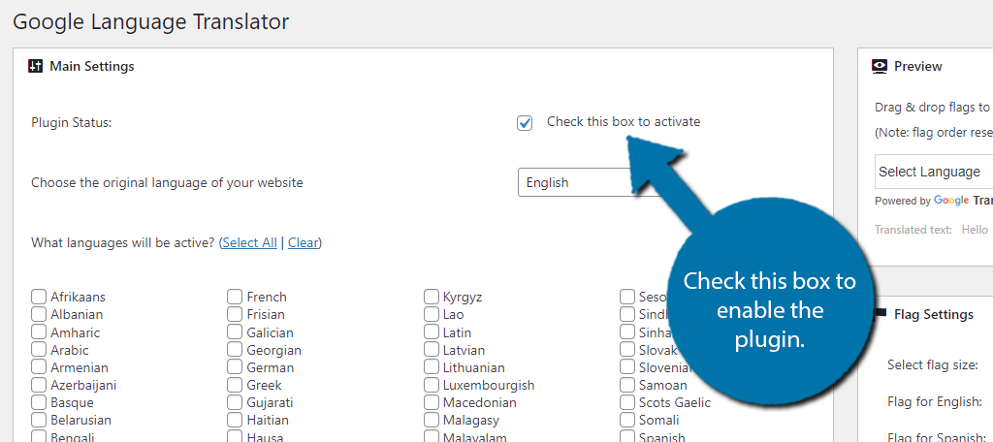This screenshot has height=442, width=993.
Task: Check the Latin language box
Action: [432, 331]
